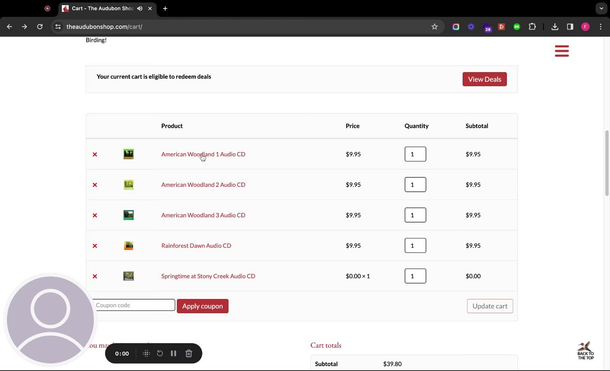This screenshot has width=610, height=371.
Task: Edit quantity field for American Woodland 3
Action: click(x=415, y=215)
